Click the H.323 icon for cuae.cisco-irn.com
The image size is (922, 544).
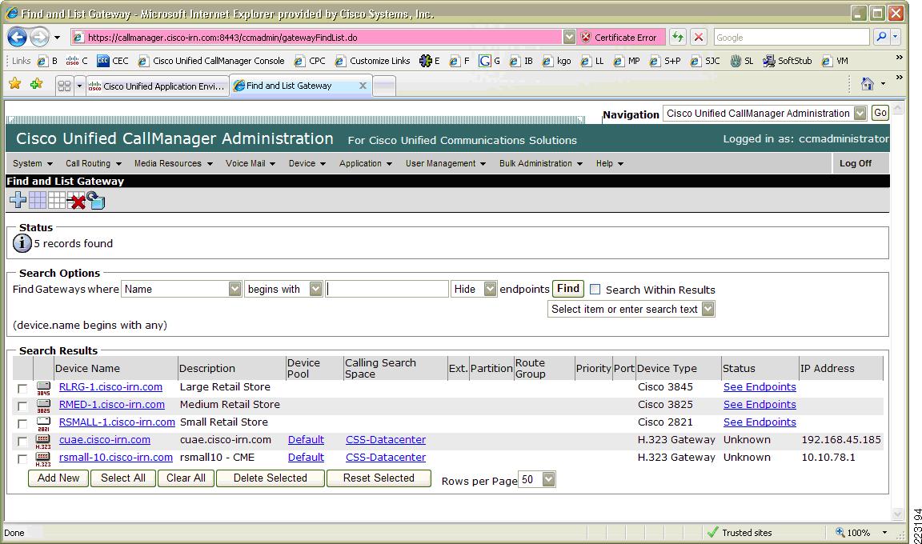coord(43,441)
